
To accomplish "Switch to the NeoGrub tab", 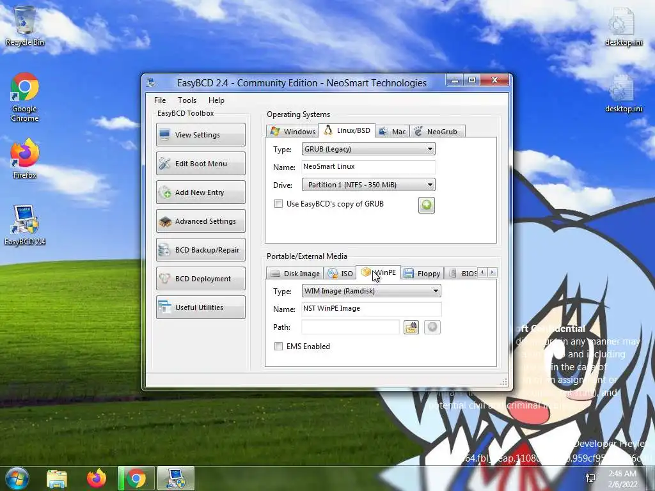I will click(437, 131).
